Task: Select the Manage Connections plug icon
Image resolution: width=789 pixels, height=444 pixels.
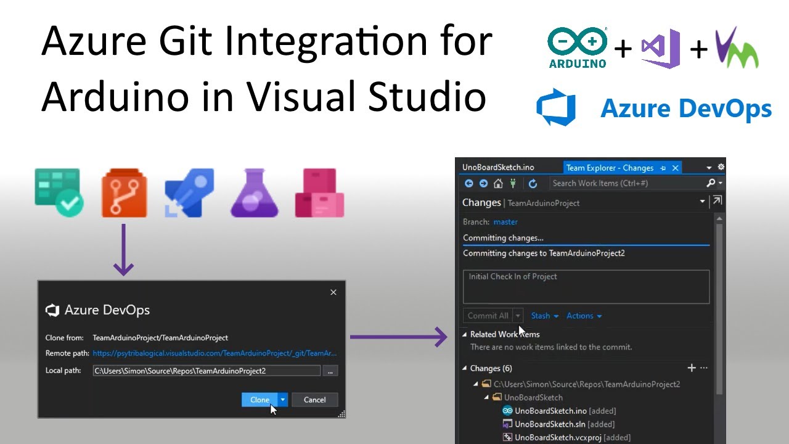Action: pyautogui.click(x=512, y=183)
